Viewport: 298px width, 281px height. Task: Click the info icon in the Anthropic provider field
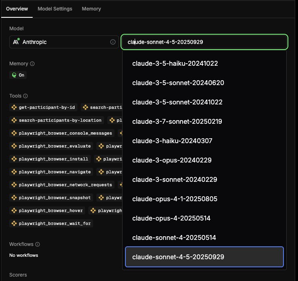(x=113, y=42)
